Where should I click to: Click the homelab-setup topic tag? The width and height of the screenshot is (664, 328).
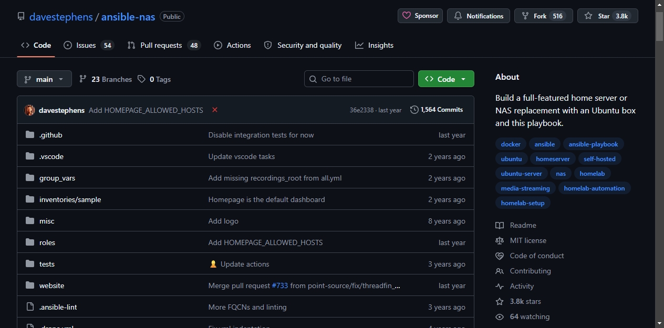(x=523, y=203)
